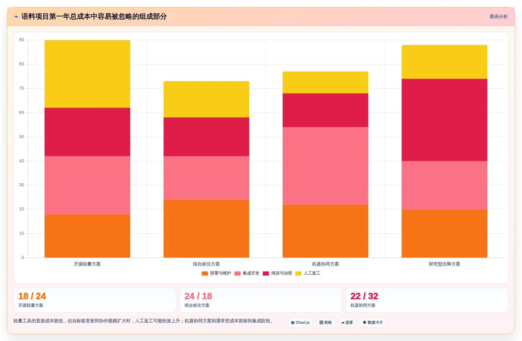
Task: Open the 18 / 24 开源轻量方案 card
Action: click(x=95, y=300)
